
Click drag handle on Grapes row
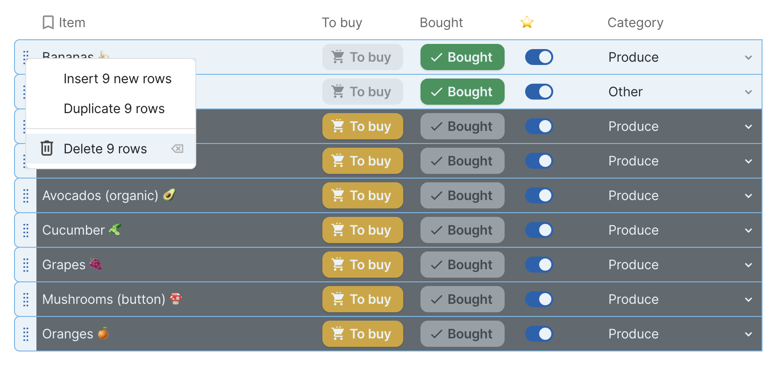click(26, 265)
